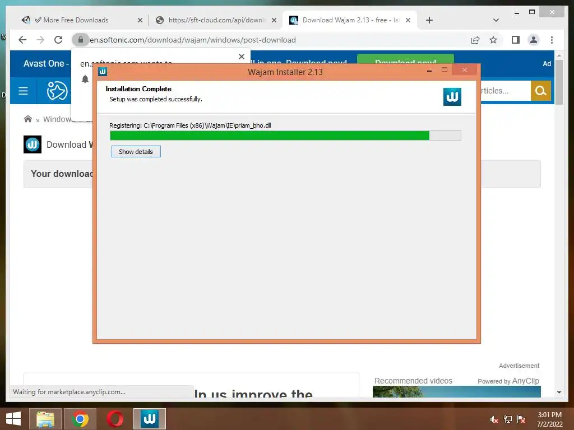This screenshot has height=430, width=574.
Task: Open Chrome three-dot menu
Action: click(552, 40)
